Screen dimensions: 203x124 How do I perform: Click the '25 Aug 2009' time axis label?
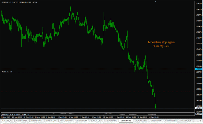[5, 117]
